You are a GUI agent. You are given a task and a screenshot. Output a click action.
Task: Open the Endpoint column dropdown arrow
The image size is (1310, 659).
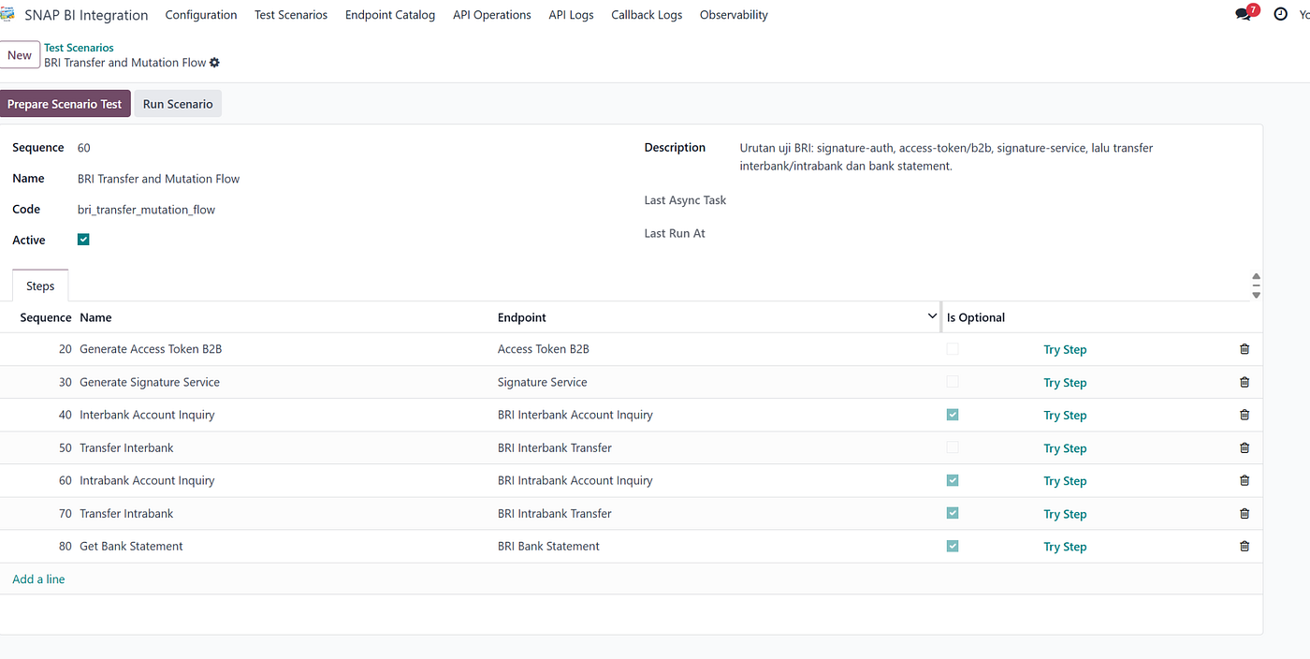[x=932, y=316]
